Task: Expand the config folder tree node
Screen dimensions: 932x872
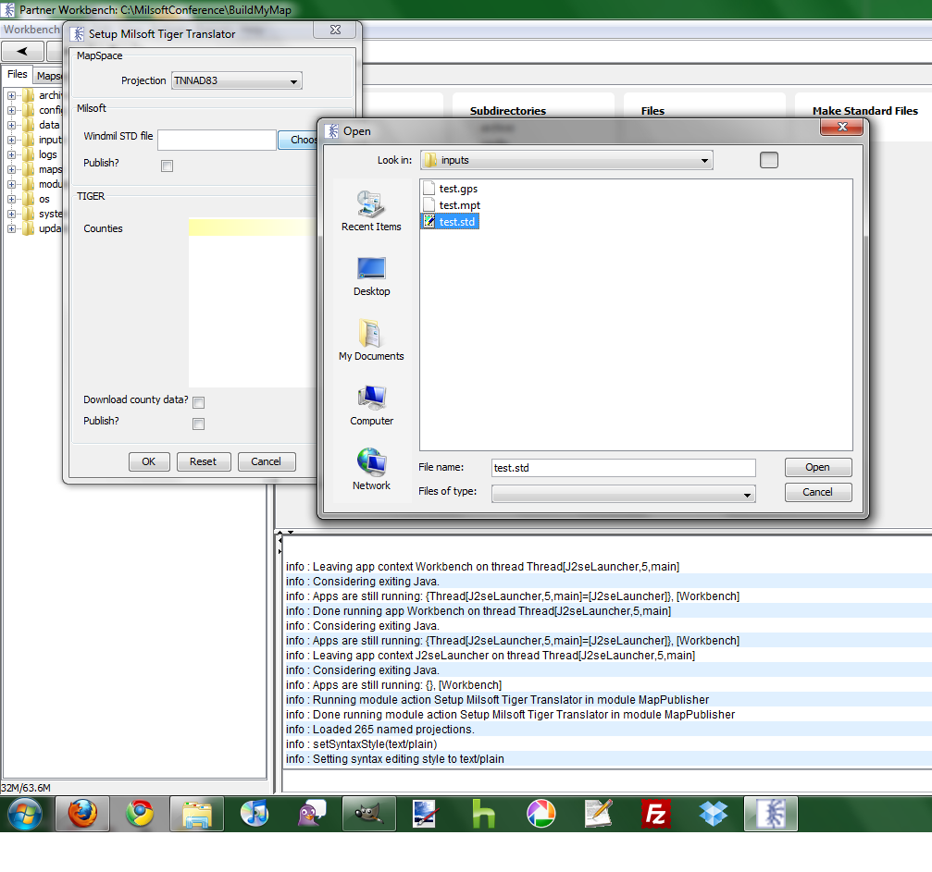Action: [x=11, y=110]
